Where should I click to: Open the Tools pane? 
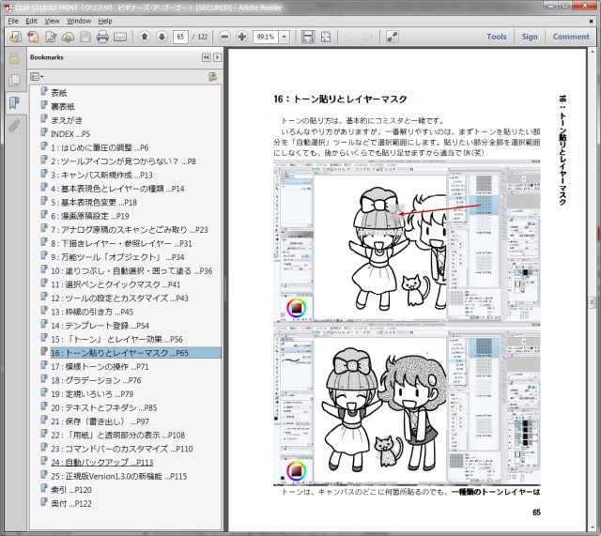[x=496, y=37]
